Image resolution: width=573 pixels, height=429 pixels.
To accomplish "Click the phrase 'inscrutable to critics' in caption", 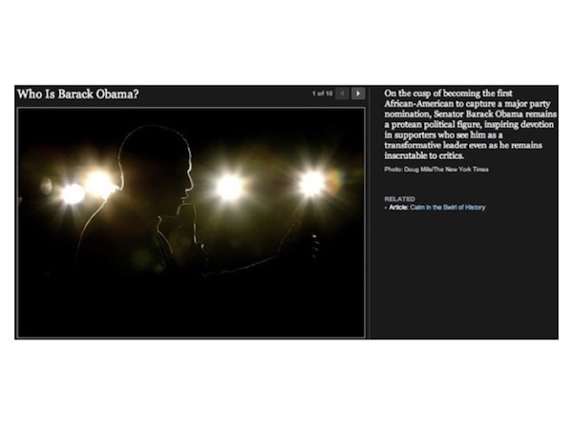I will tap(423, 155).
